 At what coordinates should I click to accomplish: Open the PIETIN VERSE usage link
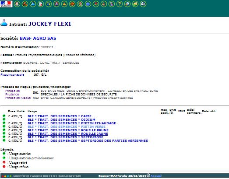(x=67, y=127)
